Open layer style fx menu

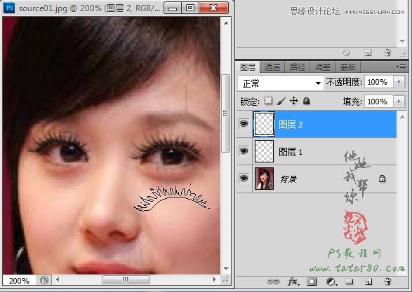click(x=293, y=281)
